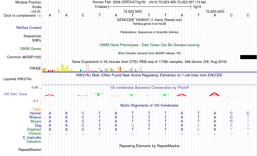
Task: Click 'Multiz Alignments of 100 Vertebrates' title
Action: click(149, 106)
